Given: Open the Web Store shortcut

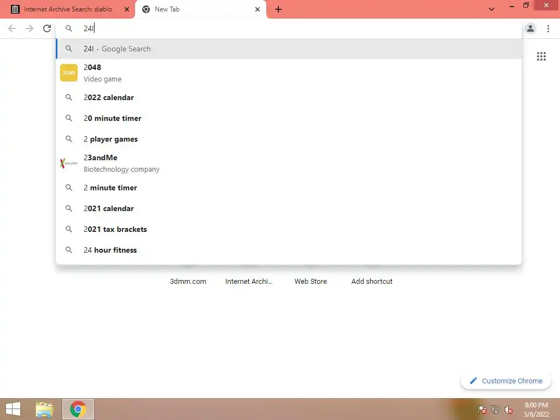Looking at the screenshot, I should 311,282.
